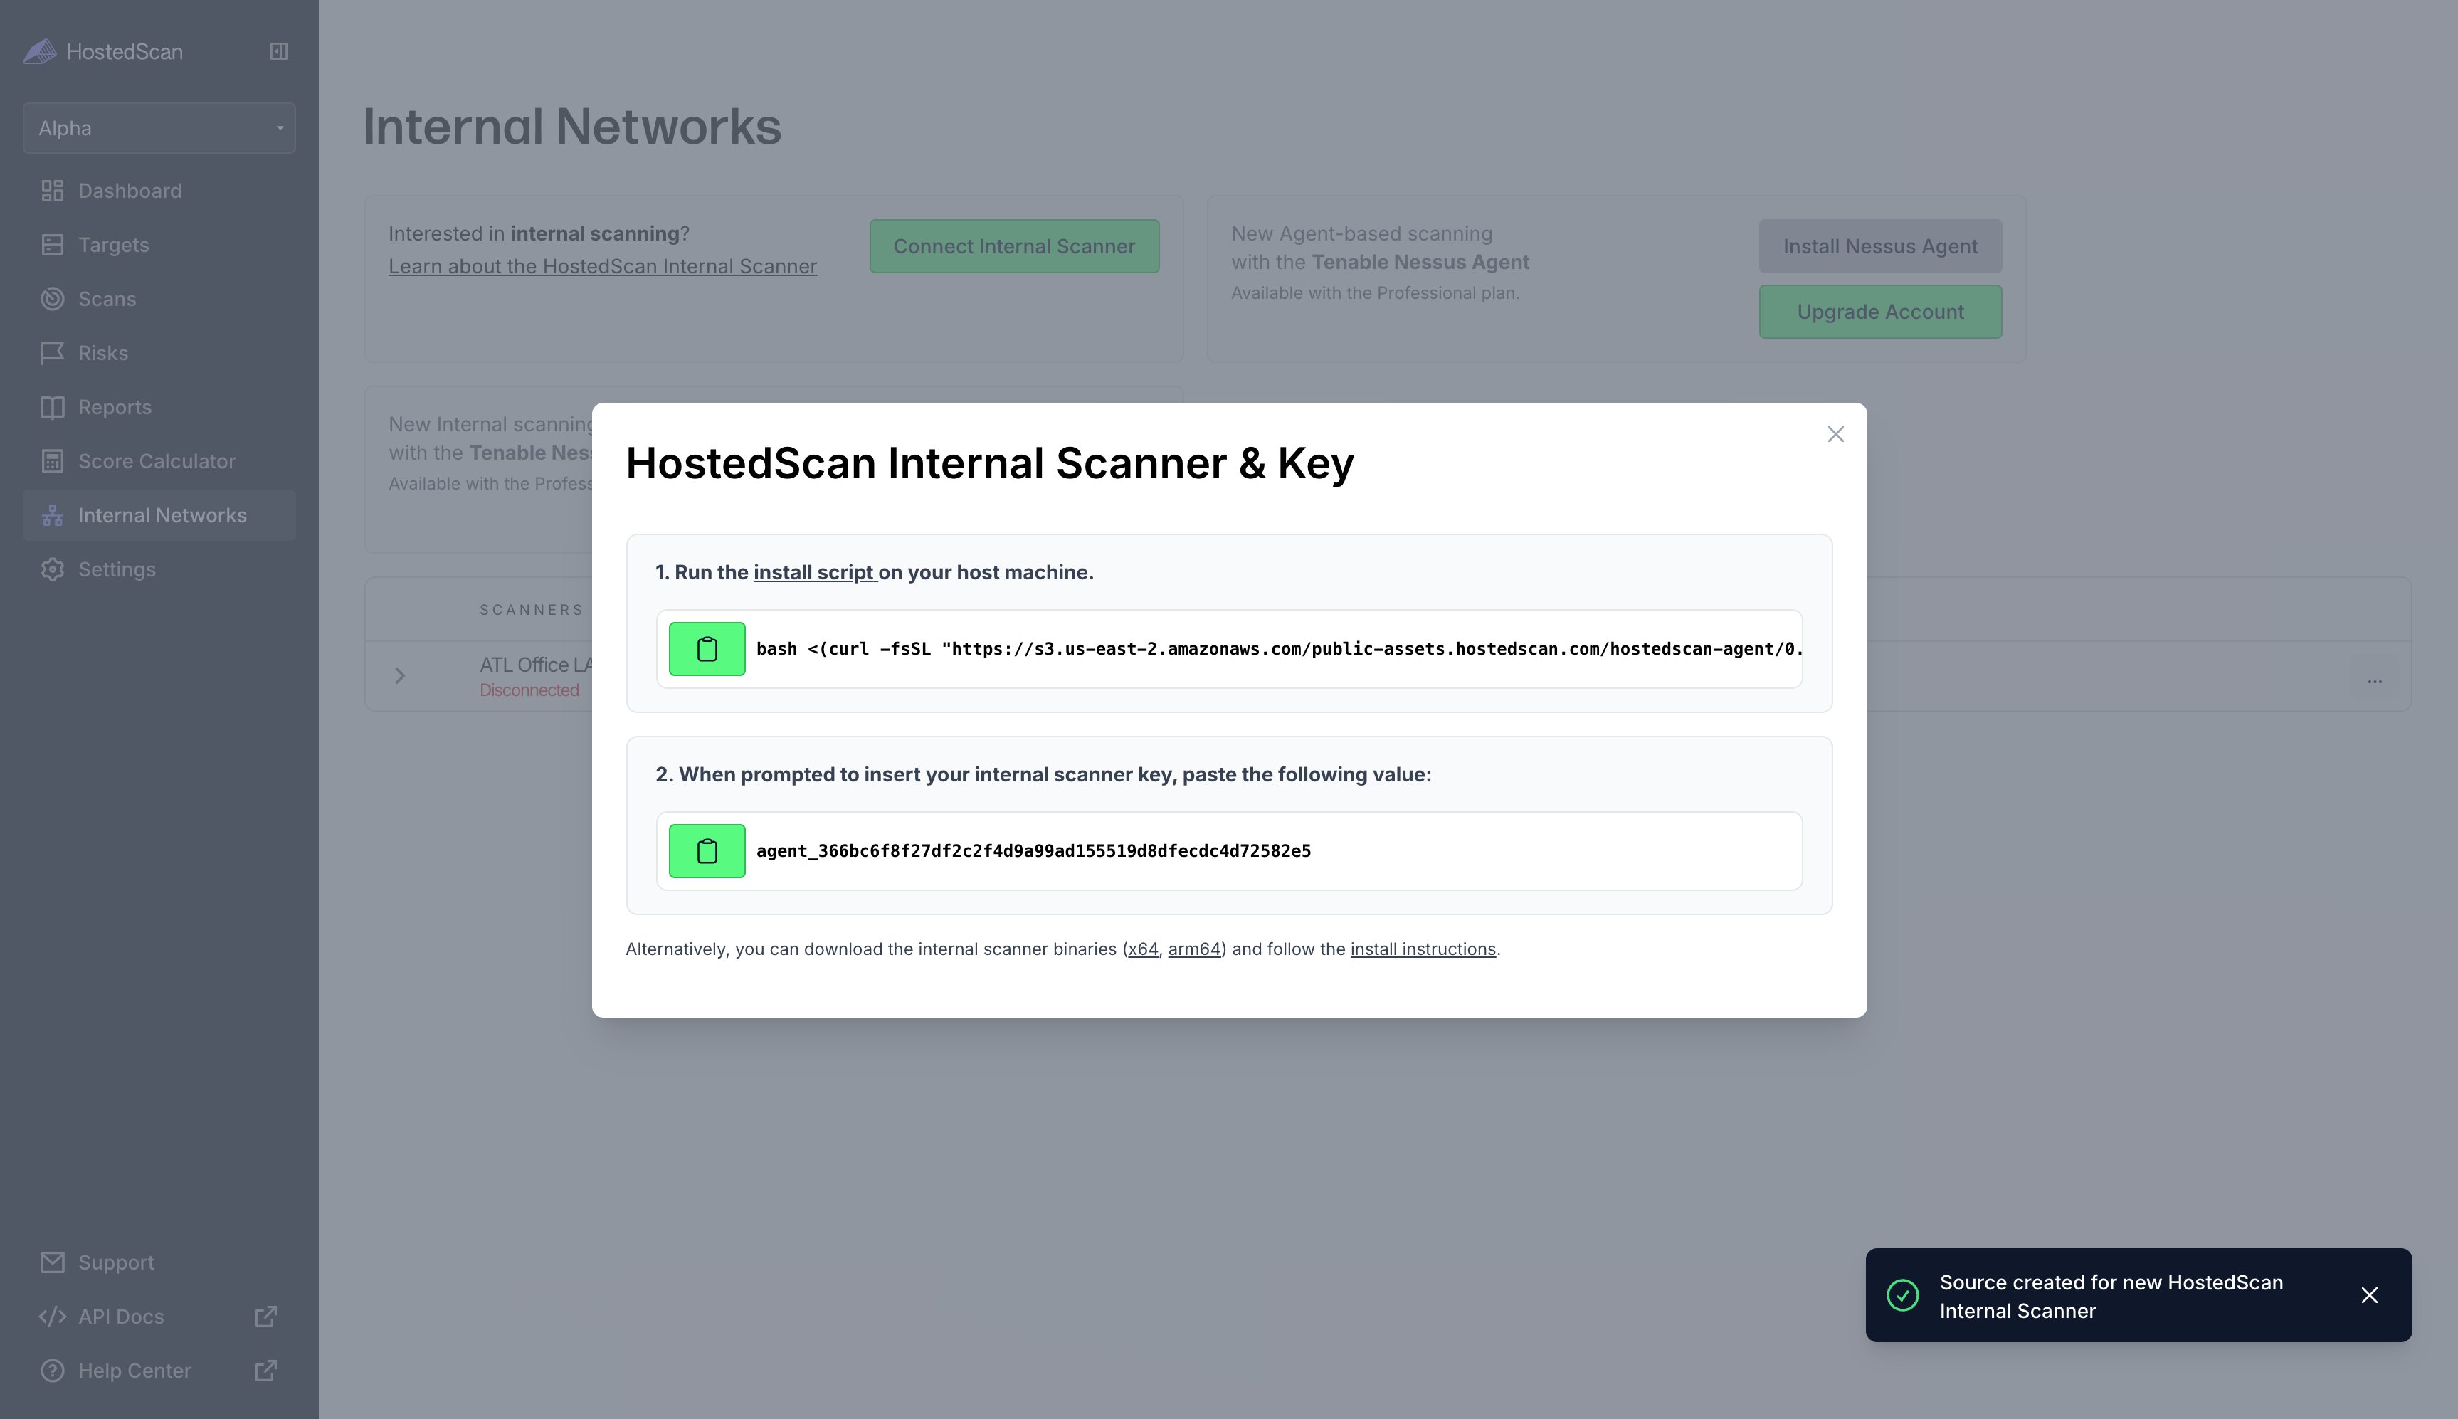Screen dimensions: 2458x1419
Task: Open the Targets page
Action: click(159, 245)
